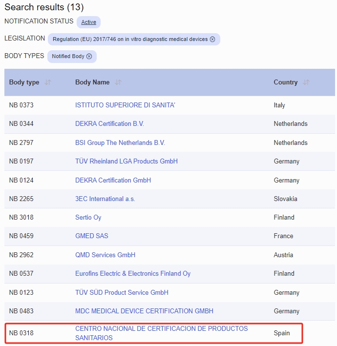This screenshot has width=337, height=346.
Task: Click the Slovakia country cell
Action: (286, 199)
